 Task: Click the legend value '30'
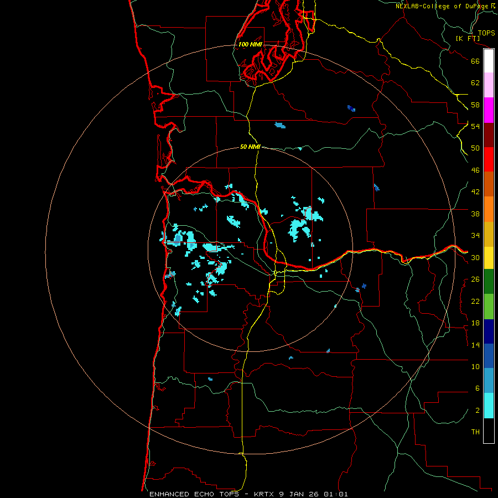point(475,257)
